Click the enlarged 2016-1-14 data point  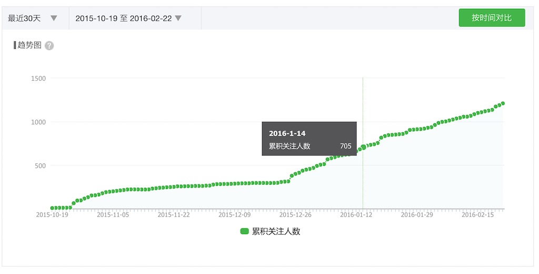pos(363,147)
